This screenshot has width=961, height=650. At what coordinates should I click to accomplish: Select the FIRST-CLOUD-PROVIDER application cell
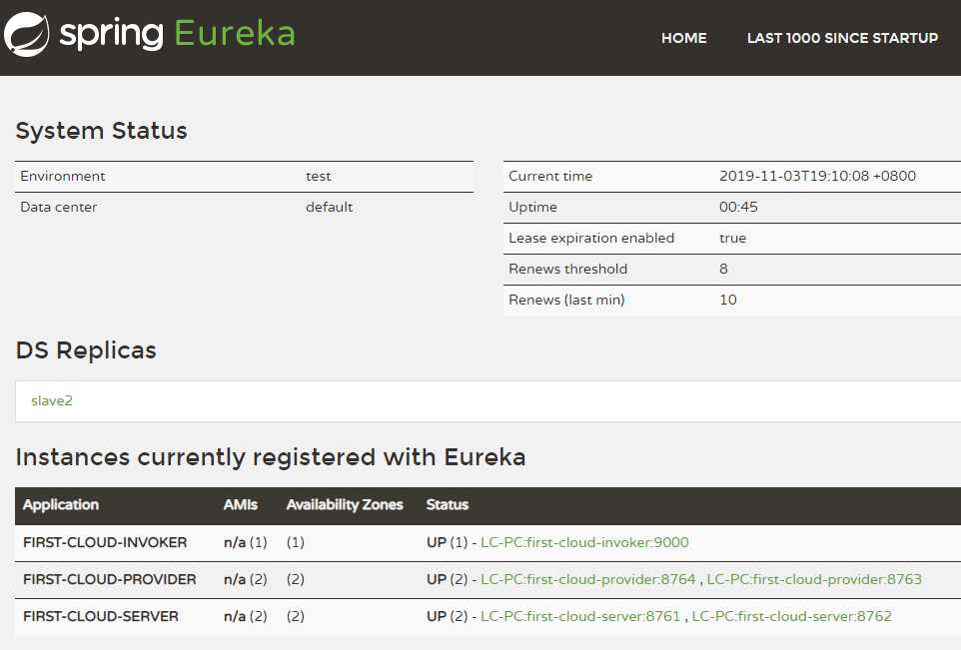[x=110, y=579]
